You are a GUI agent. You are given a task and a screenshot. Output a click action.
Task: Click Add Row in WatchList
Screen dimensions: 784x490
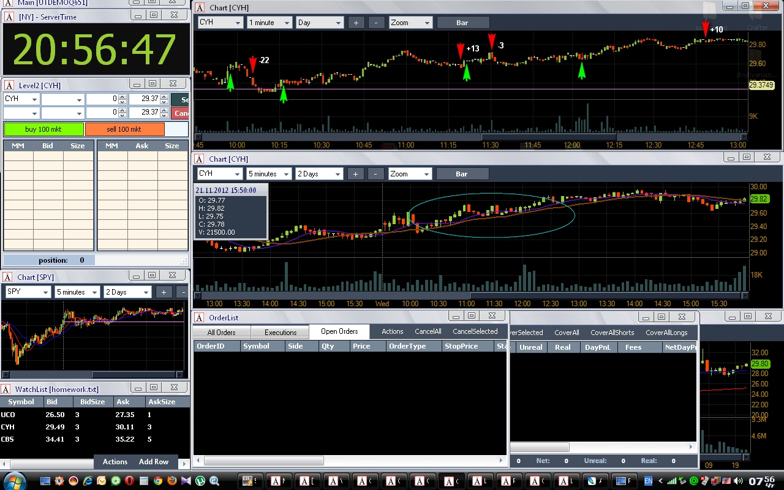tap(154, 462)
